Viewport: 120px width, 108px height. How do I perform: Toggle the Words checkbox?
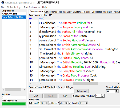[44, 87]
